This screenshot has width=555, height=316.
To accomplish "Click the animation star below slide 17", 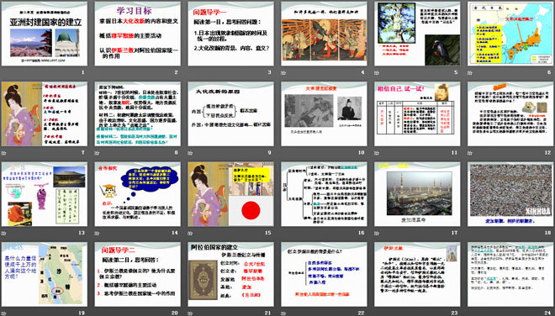I will [x=377, y=234].
